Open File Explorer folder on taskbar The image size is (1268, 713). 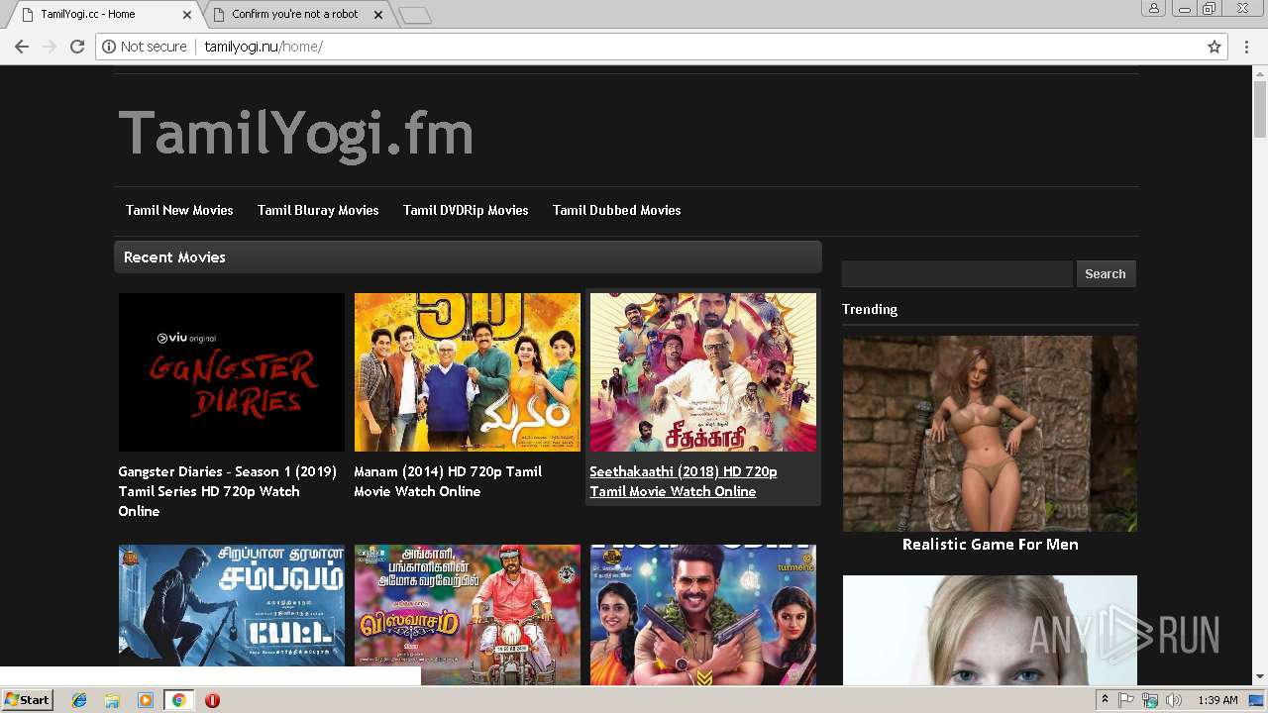pyautogui.click(x=112, y=700)
